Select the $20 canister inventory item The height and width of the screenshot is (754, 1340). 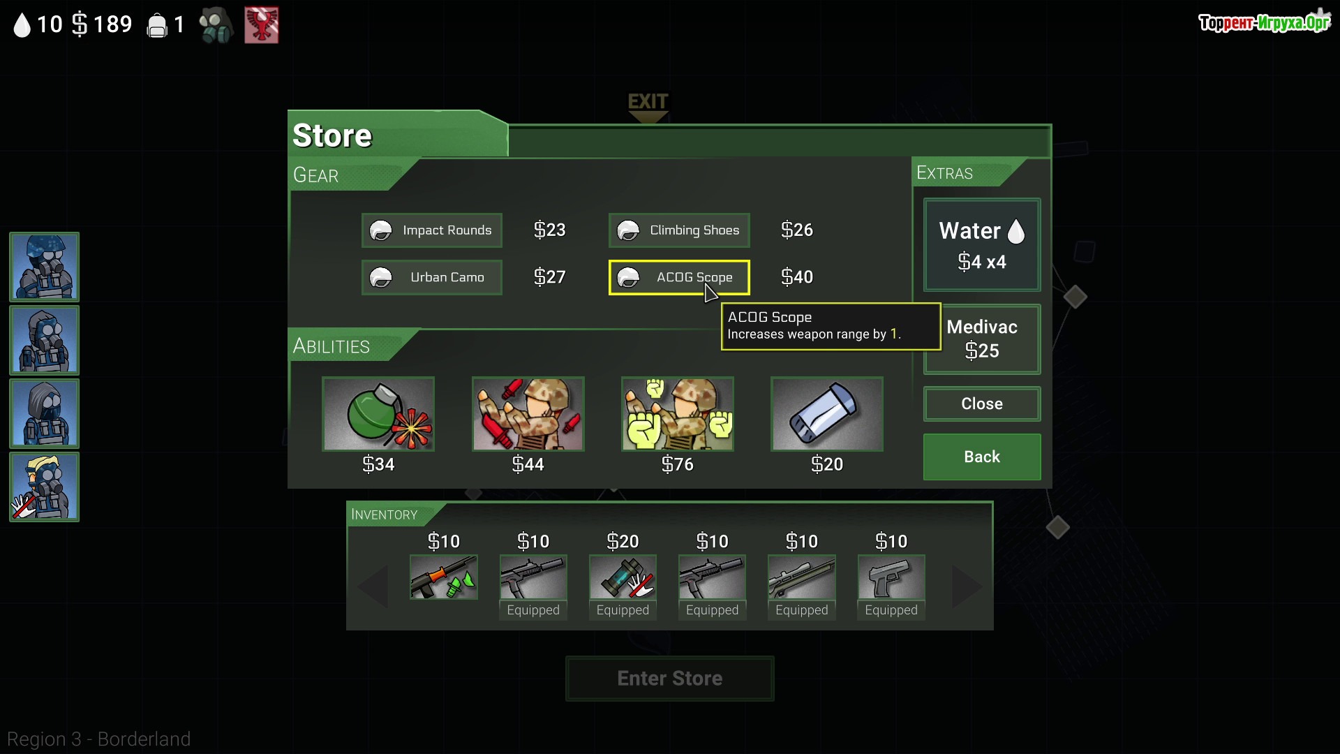[x=623, y=577]
